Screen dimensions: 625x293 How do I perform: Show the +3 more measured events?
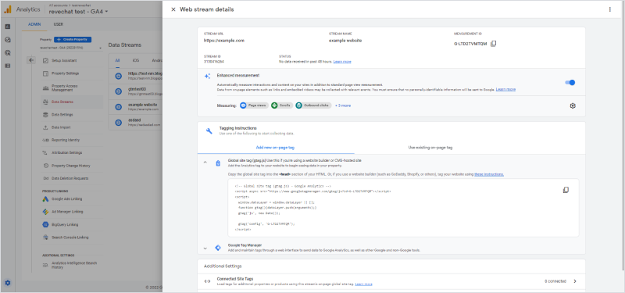coord(343,105)
